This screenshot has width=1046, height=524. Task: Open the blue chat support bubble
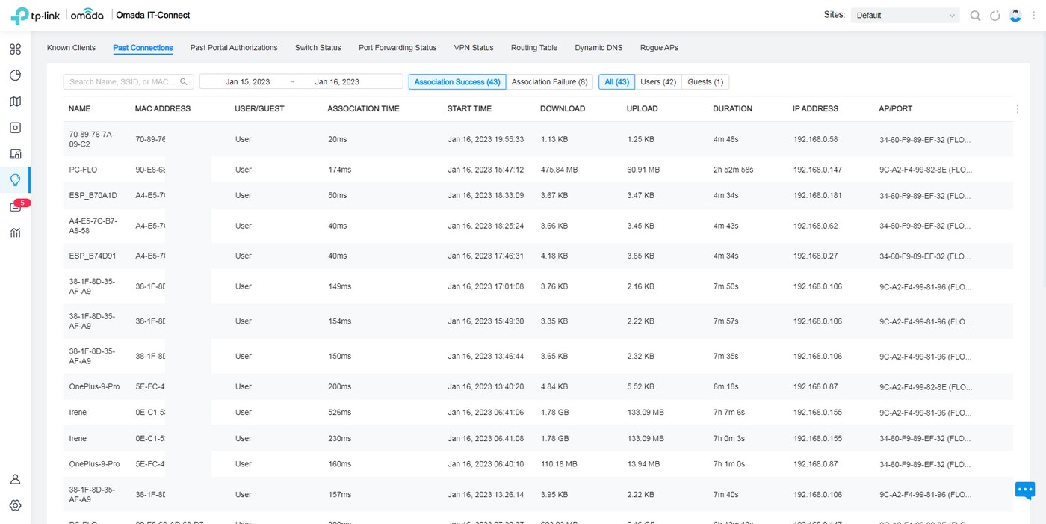pos(1024,490)
